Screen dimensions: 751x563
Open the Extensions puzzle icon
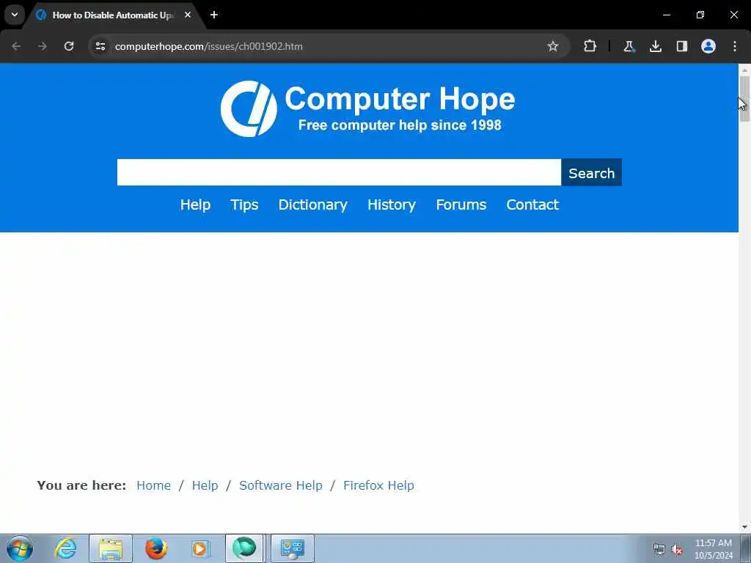pos(590,46)
